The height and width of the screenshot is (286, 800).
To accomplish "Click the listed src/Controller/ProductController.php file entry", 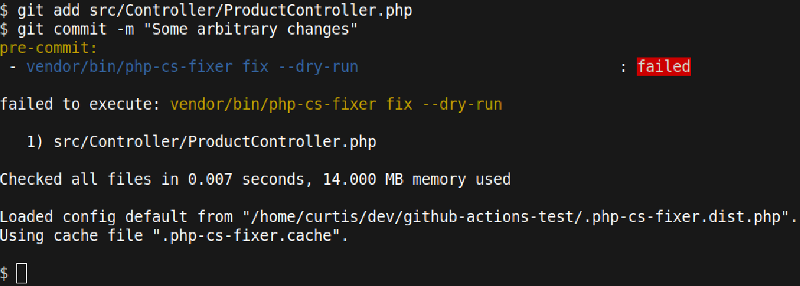I will [x=216, y=142].
